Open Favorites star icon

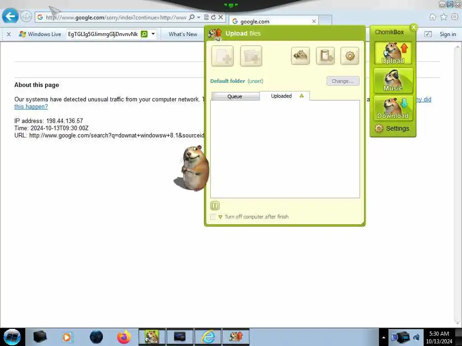point(444,17)
